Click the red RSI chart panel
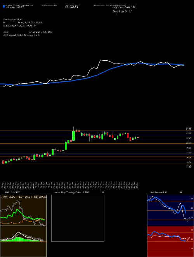The image size is (194, 257). point(170,241)
